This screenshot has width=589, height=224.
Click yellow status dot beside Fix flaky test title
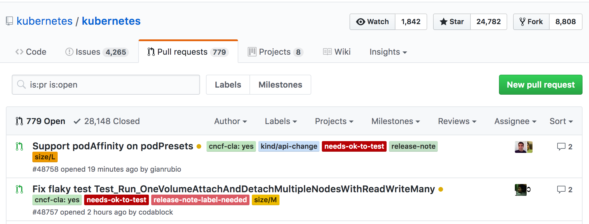point(441,189)
